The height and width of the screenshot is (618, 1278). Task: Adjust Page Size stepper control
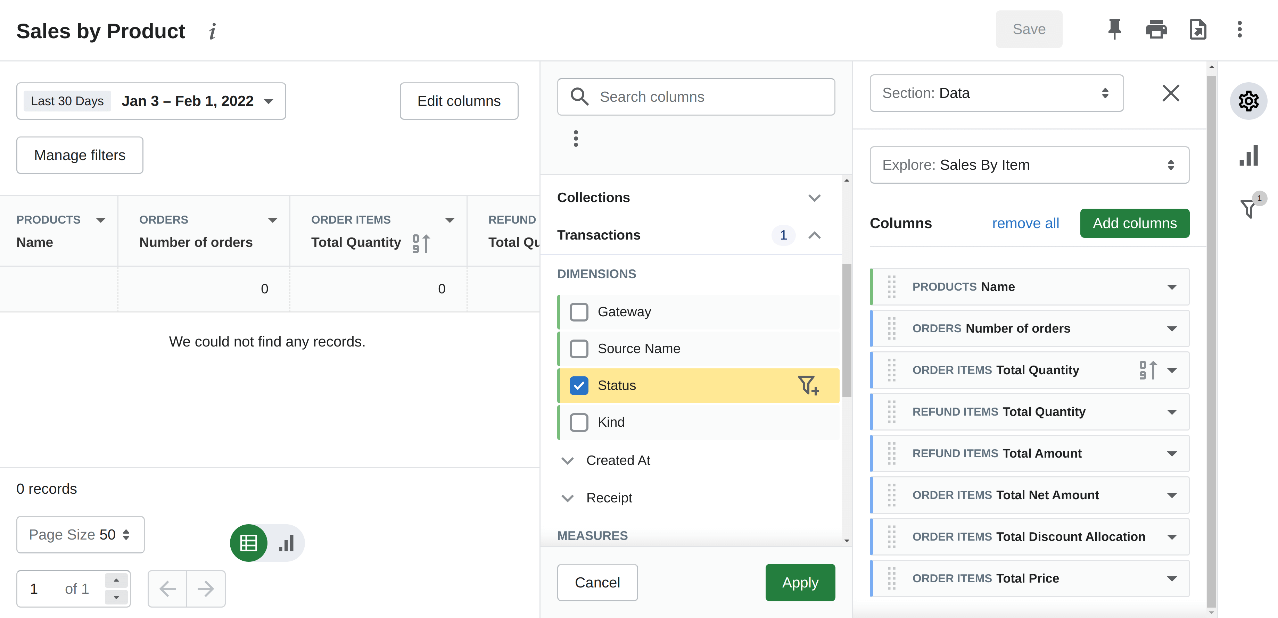(126, 535)
